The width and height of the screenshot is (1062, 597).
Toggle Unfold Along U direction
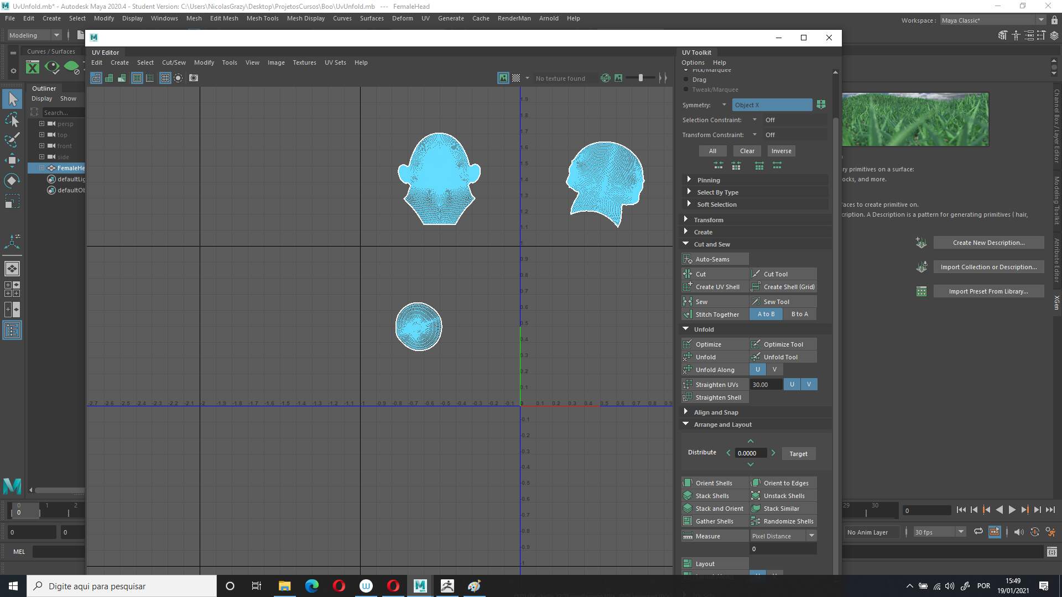click(x=758, y=369)
